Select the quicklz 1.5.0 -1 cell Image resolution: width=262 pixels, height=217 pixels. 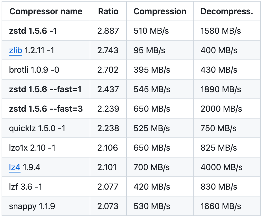click(37, 128)
